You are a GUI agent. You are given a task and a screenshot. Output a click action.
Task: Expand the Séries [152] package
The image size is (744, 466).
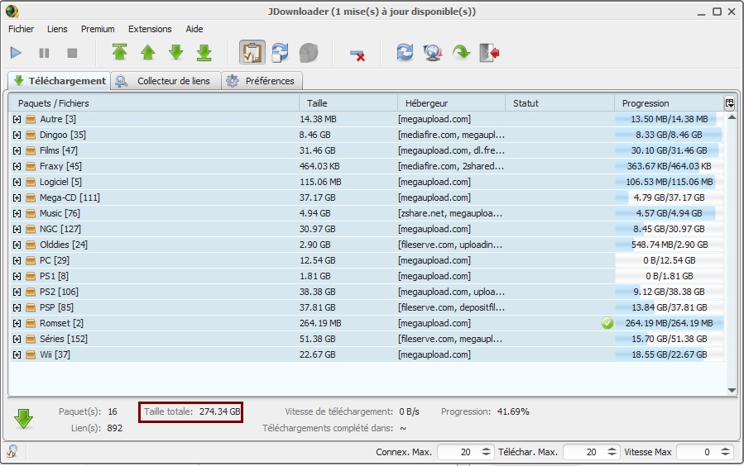tap(17, 339)
